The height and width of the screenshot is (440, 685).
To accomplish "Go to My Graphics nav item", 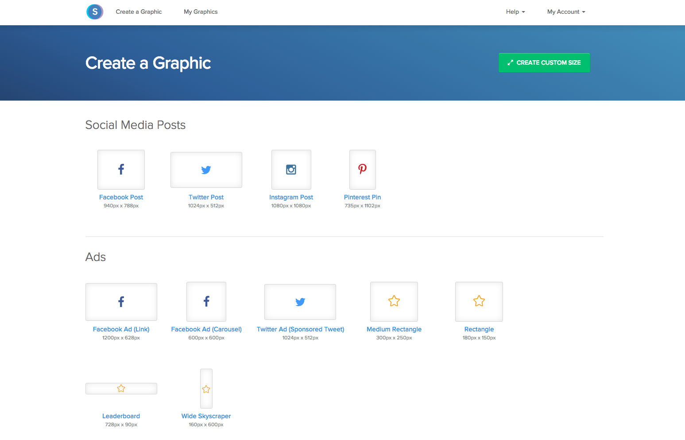I will (201, 12).
